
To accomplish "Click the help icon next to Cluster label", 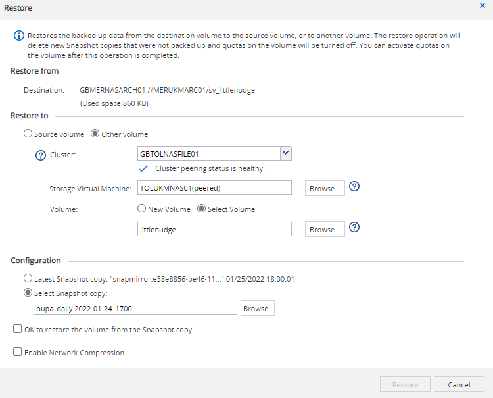I will tap(40, 155).
